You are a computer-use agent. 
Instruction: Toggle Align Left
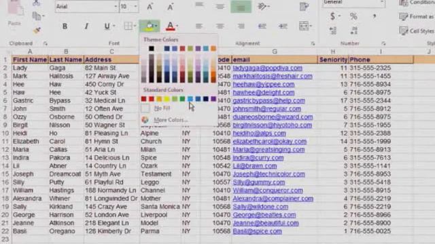click(199, 26)
